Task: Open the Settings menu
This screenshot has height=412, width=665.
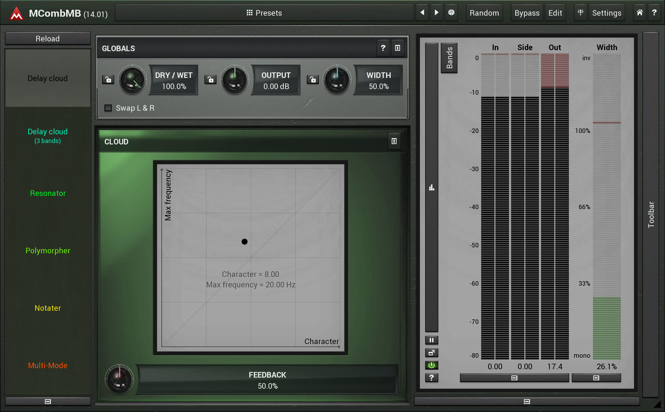Action: coord(607,13)
